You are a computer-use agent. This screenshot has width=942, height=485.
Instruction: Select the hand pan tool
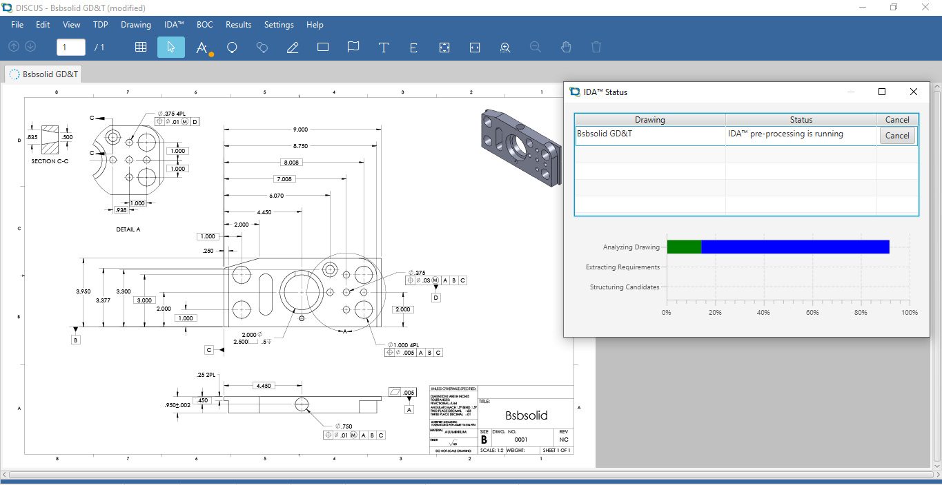pyautogui.click(x=566, y=47)
